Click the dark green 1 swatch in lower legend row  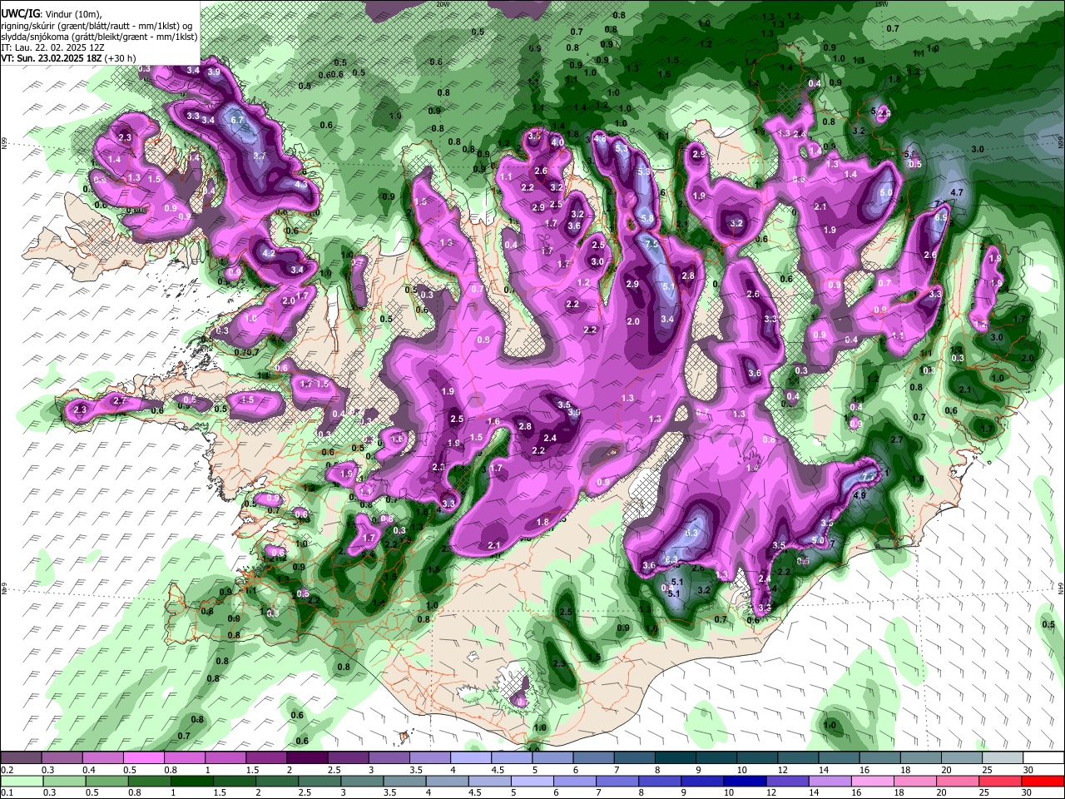(x=191, y=781)
